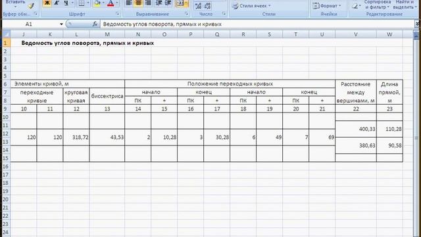This screenshot has height=237, width=421.
Task: Open fill color dropdown arrow
Action: click(103, 3)
